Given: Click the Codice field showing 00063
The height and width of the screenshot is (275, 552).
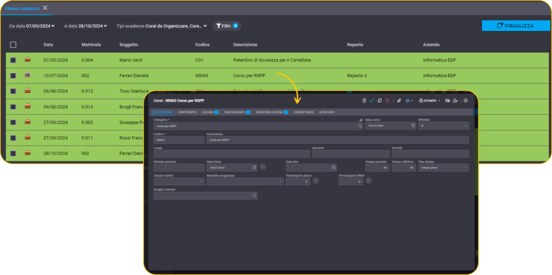Looking at the screenshot, I should coord(179,139).
